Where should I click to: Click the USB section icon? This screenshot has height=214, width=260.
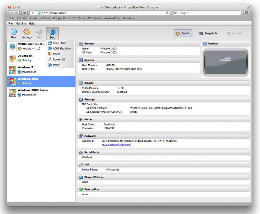coord(82,165)
